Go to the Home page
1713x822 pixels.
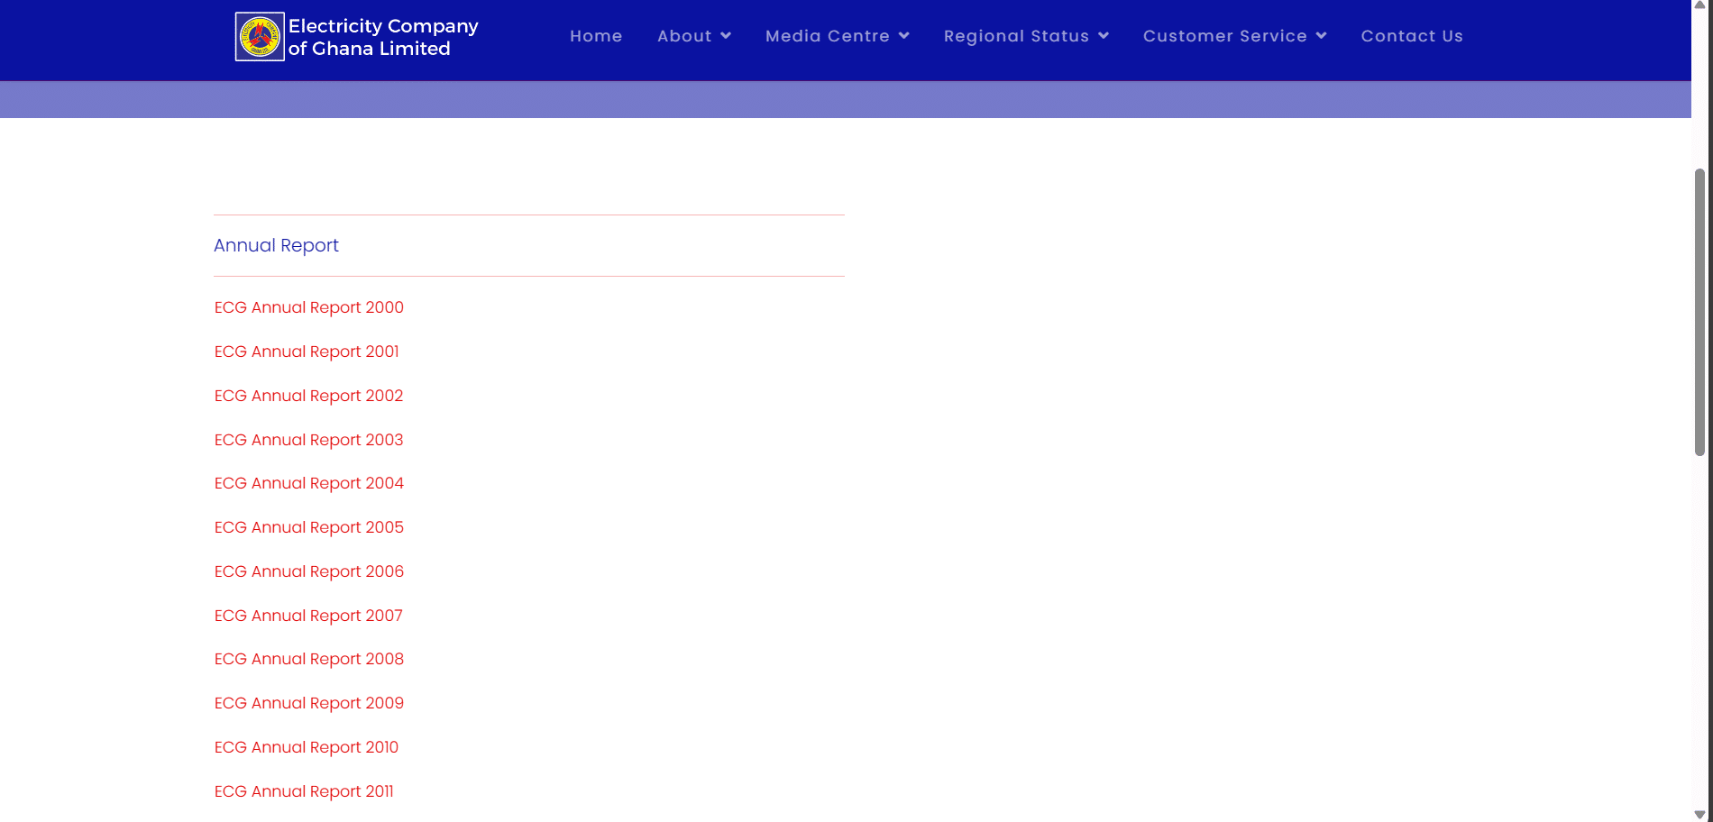coord(596,36)
